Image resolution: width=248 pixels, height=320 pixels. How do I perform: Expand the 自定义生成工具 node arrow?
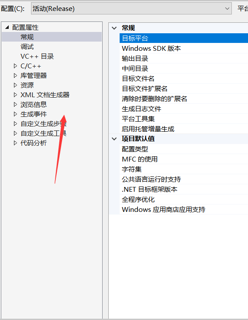(15, 133)
